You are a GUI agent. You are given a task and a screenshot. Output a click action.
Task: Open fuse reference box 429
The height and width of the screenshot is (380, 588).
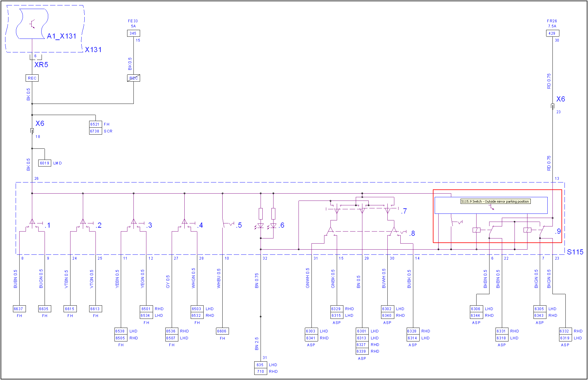[x=552, y=33]
